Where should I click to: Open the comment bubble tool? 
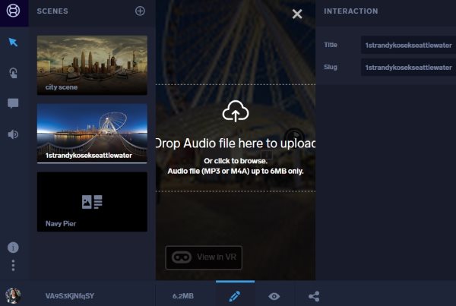[13, 103]
